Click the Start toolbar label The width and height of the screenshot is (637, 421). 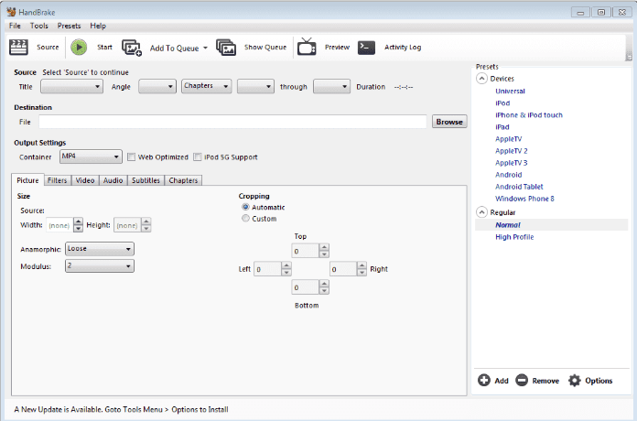tap(104, 48)
